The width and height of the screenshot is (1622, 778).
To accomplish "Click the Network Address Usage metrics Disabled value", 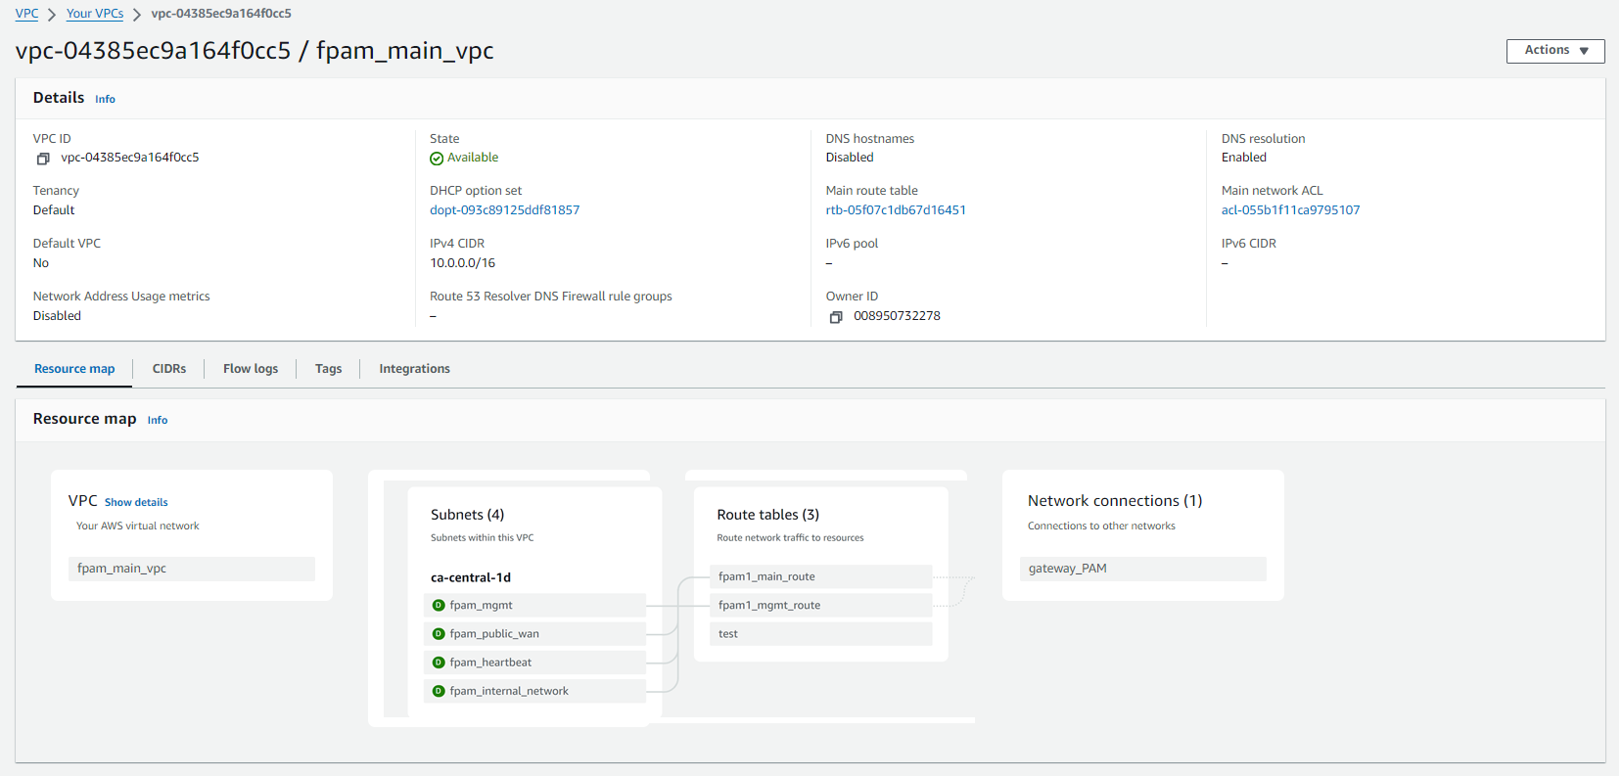I will [57, 316].
